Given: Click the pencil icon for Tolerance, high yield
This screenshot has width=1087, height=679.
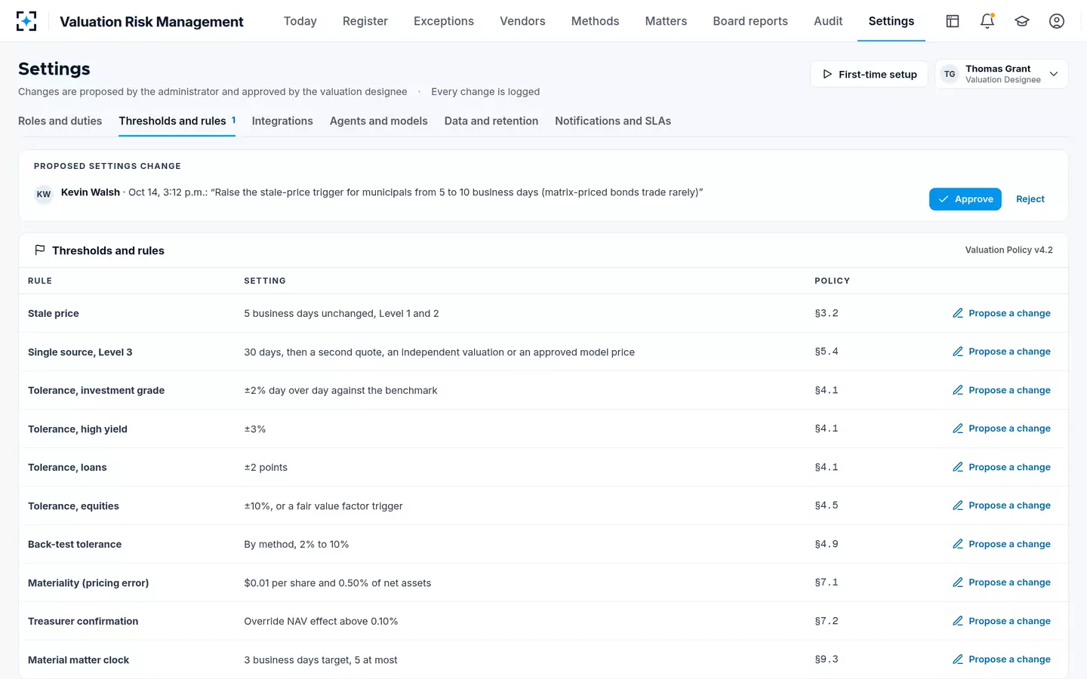Looking at the screenshot, I should (958, 429).
